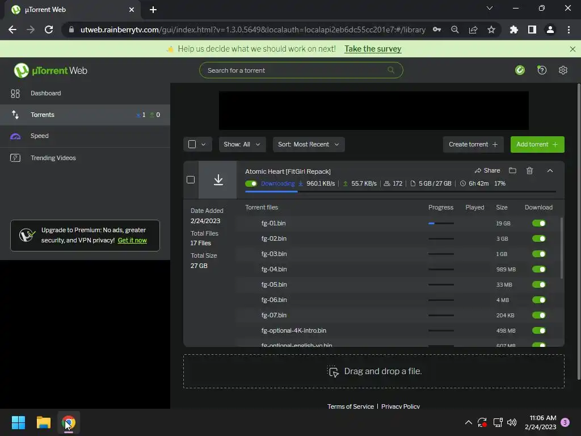This screenshot has width=581, height=436.
Task: Click the Create torrent button
Action: (x=473, y=144)
